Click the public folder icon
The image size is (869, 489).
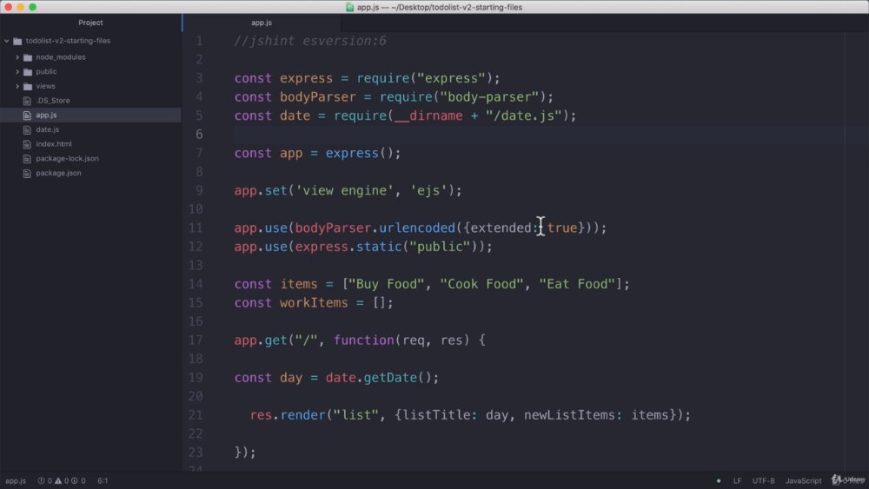coord(28,71)
